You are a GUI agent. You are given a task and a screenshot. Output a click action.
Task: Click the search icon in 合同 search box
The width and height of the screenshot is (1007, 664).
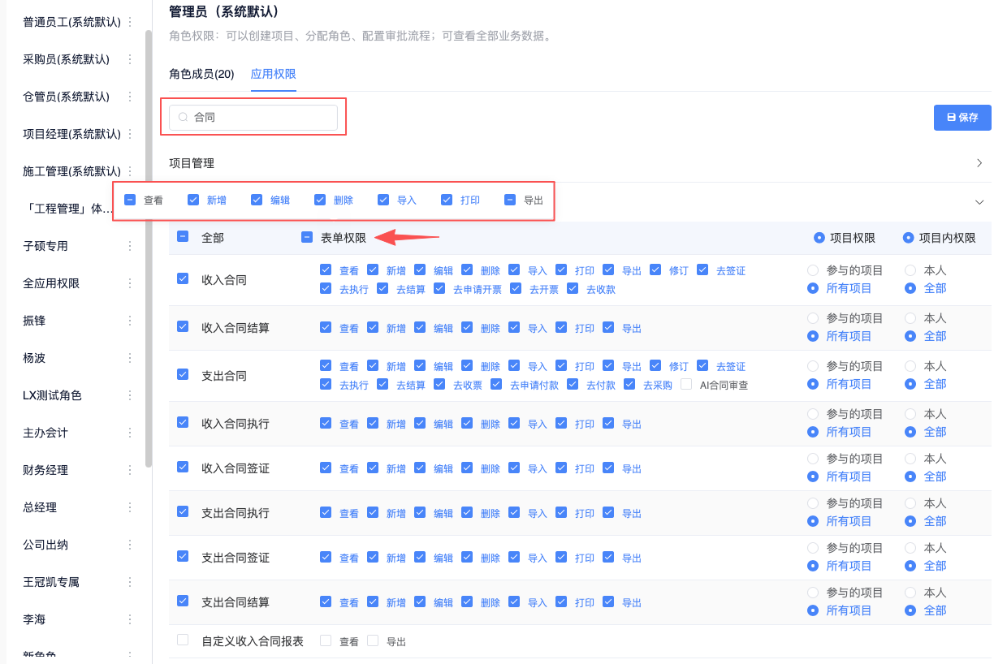[184, 118]
